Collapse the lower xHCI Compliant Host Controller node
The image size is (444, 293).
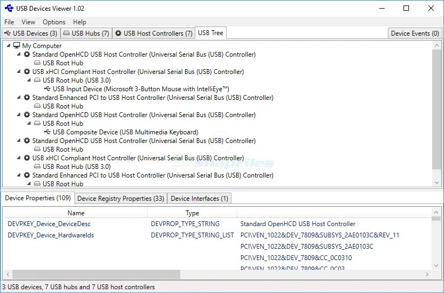[x=19, y=158]
